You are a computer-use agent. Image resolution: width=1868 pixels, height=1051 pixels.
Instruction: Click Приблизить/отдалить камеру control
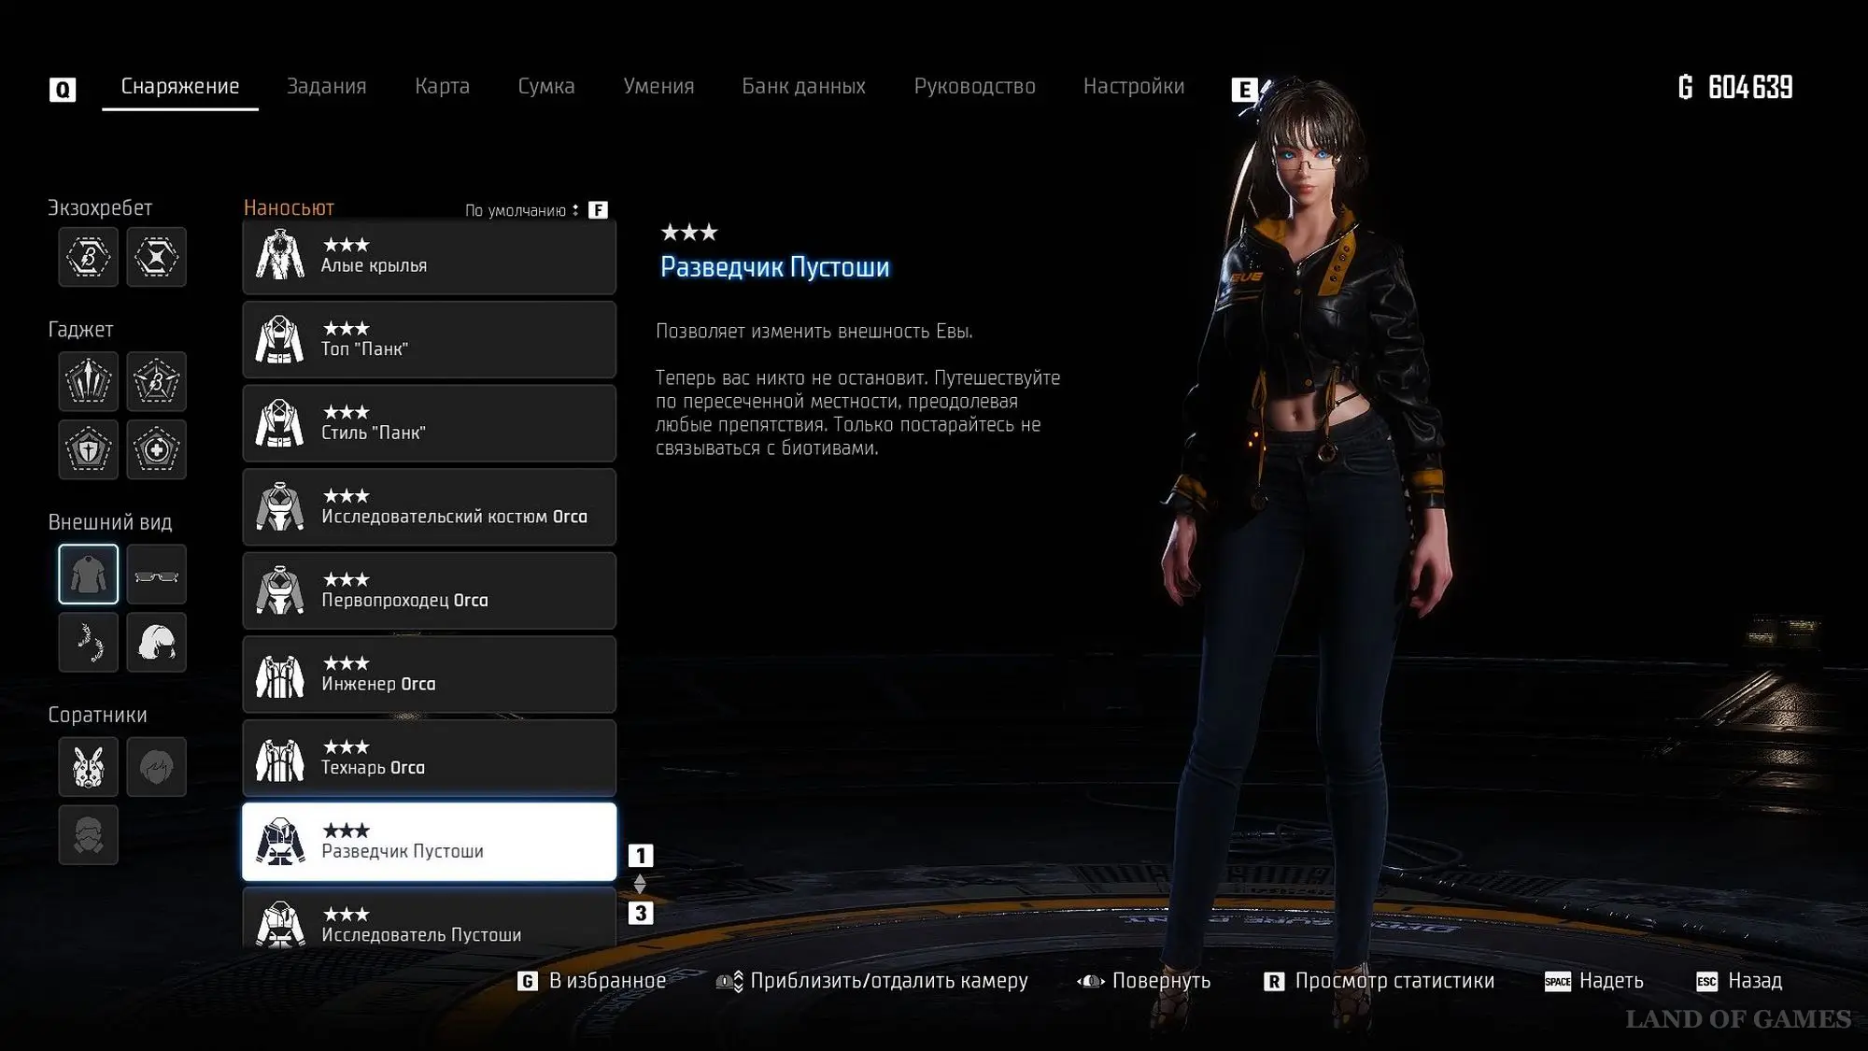871,981
